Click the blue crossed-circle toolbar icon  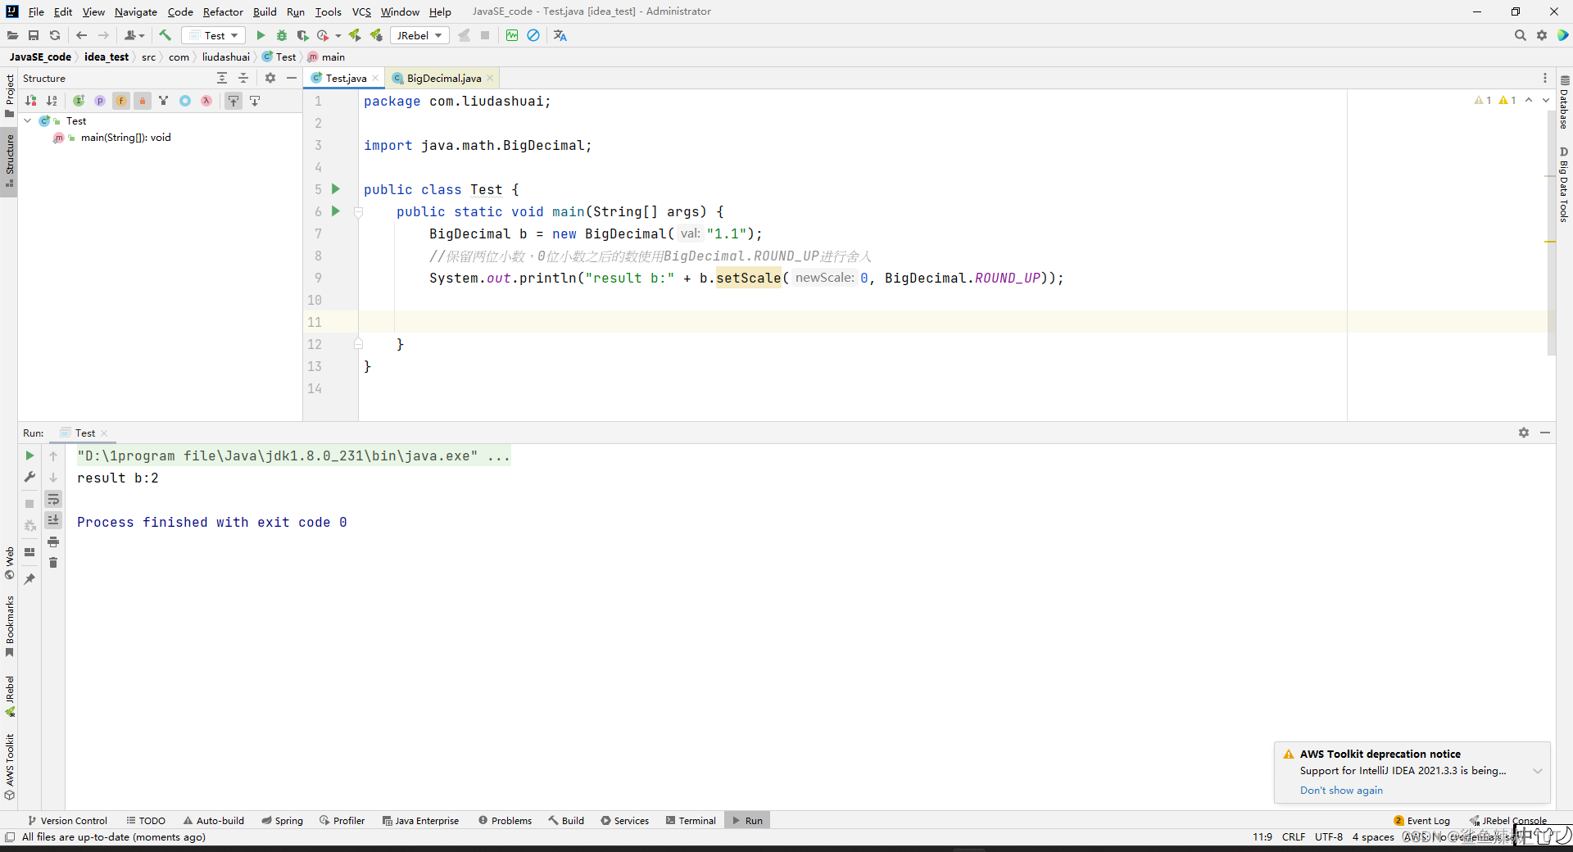(x=533, y=35)
